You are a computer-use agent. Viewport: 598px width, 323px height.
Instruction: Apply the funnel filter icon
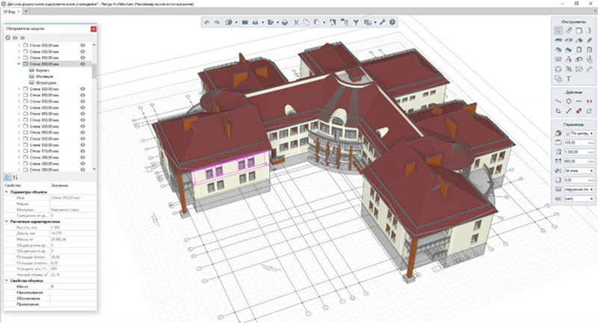[356, 22]
